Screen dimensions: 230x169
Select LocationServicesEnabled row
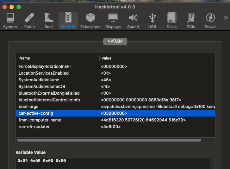click(116, 73)
